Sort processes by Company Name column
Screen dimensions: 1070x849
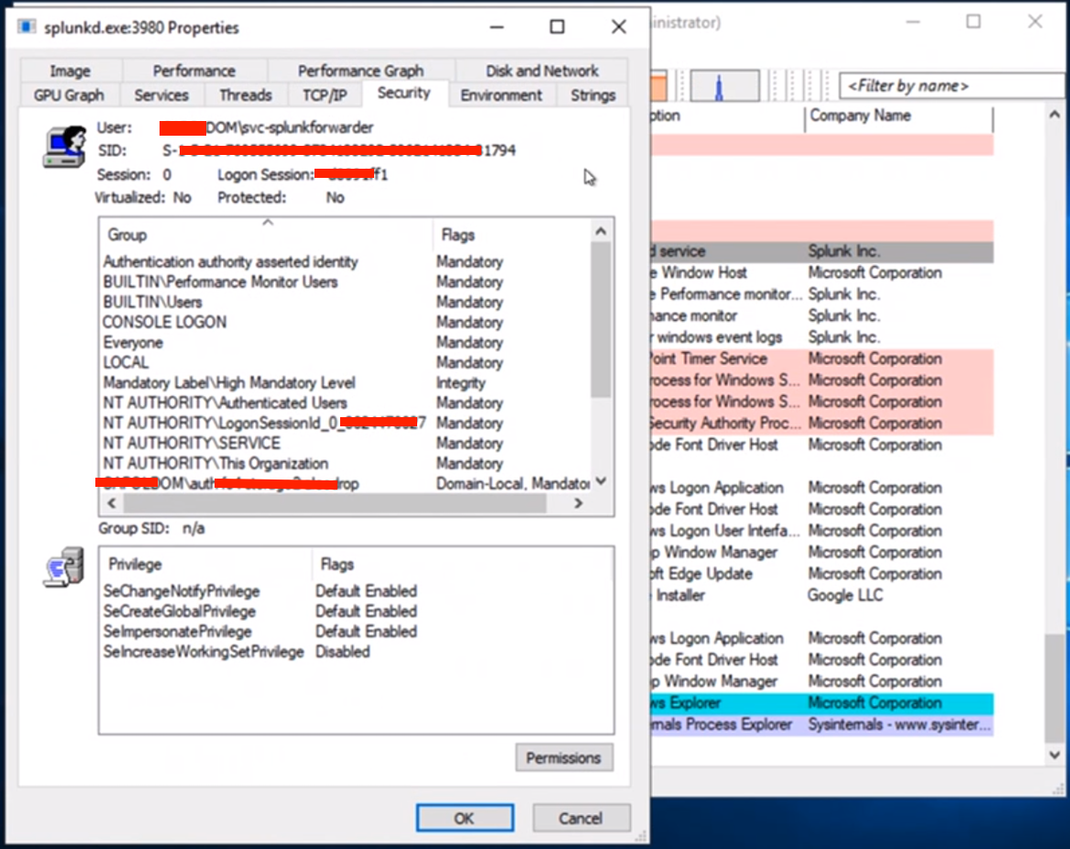click(x=897, y=116)
